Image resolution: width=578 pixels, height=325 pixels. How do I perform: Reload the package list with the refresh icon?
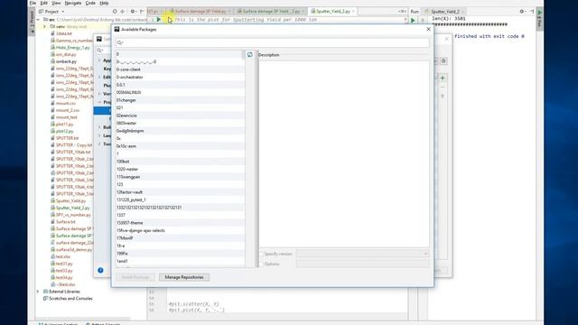click(250, 54)
